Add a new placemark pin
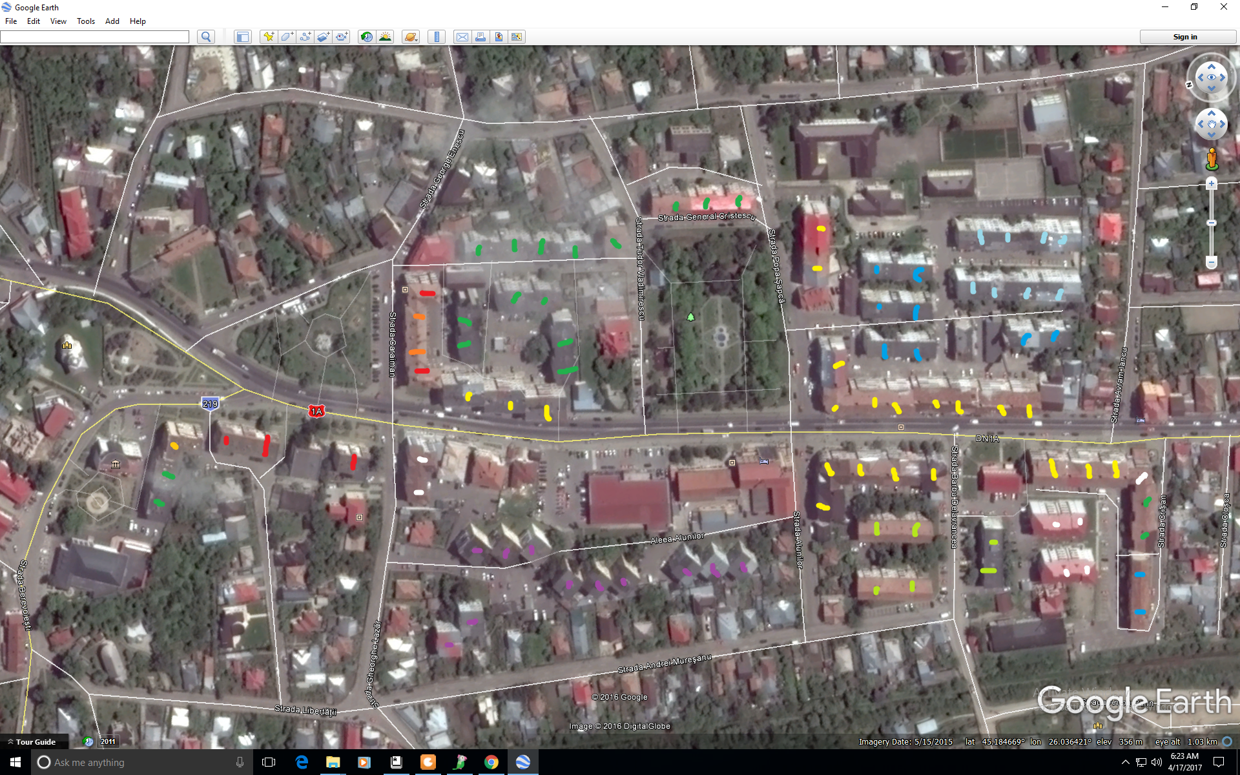 tap(268, 37)
